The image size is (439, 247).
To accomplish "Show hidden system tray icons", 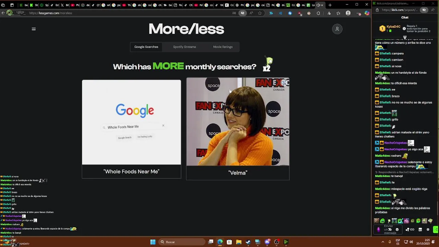I will tap(383, 242).
